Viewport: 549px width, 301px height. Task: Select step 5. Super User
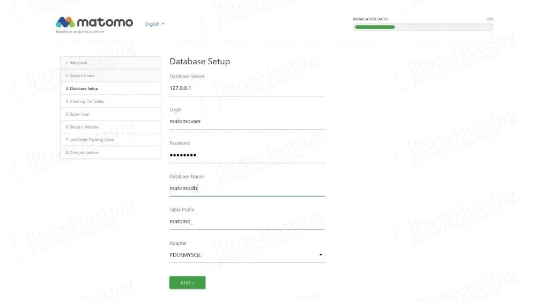pyautogui.click(x=110, y=114)
